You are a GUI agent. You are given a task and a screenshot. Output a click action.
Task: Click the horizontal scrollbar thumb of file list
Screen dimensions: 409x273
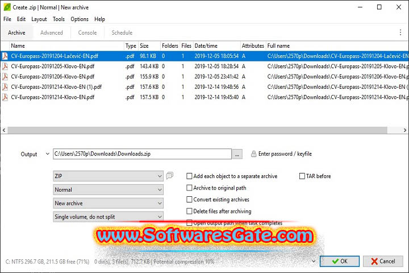[198, 130]
